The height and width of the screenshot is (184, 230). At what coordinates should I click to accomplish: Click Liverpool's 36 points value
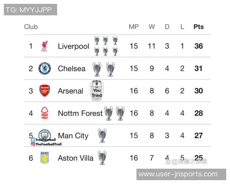pos(199,46)
